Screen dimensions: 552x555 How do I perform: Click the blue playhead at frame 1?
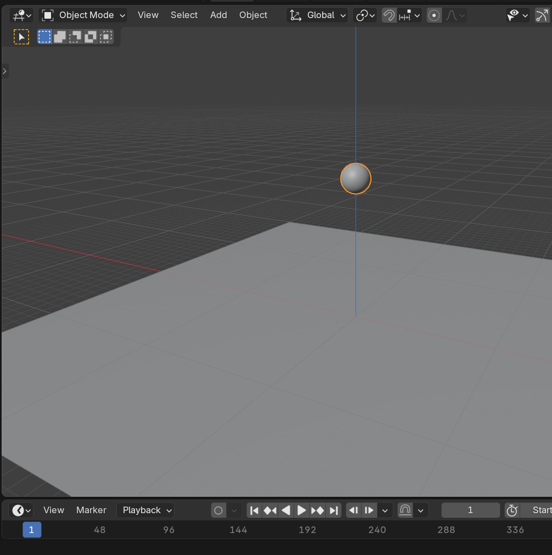(32, 530)
